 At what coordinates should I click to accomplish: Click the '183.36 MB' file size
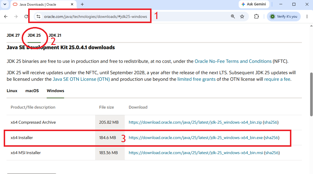[109, 153]
